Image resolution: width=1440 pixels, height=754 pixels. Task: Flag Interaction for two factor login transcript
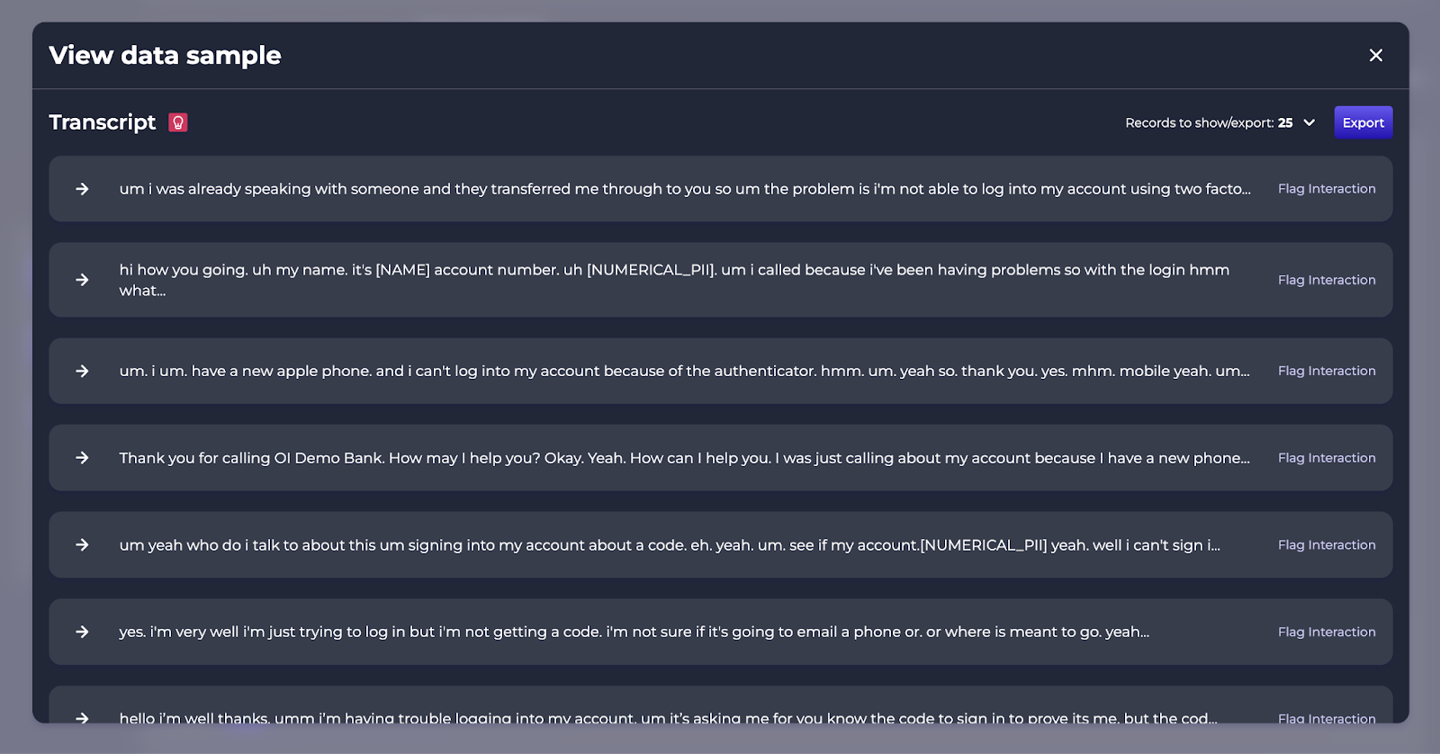tap(1326, 189)
